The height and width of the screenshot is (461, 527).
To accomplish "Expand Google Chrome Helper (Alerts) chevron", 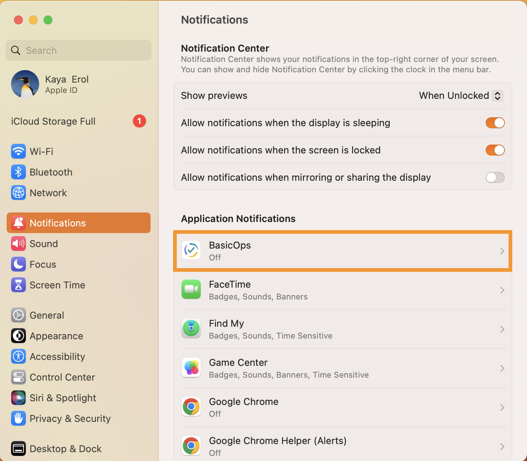I will pyautogui.click(x=502, y=447).
